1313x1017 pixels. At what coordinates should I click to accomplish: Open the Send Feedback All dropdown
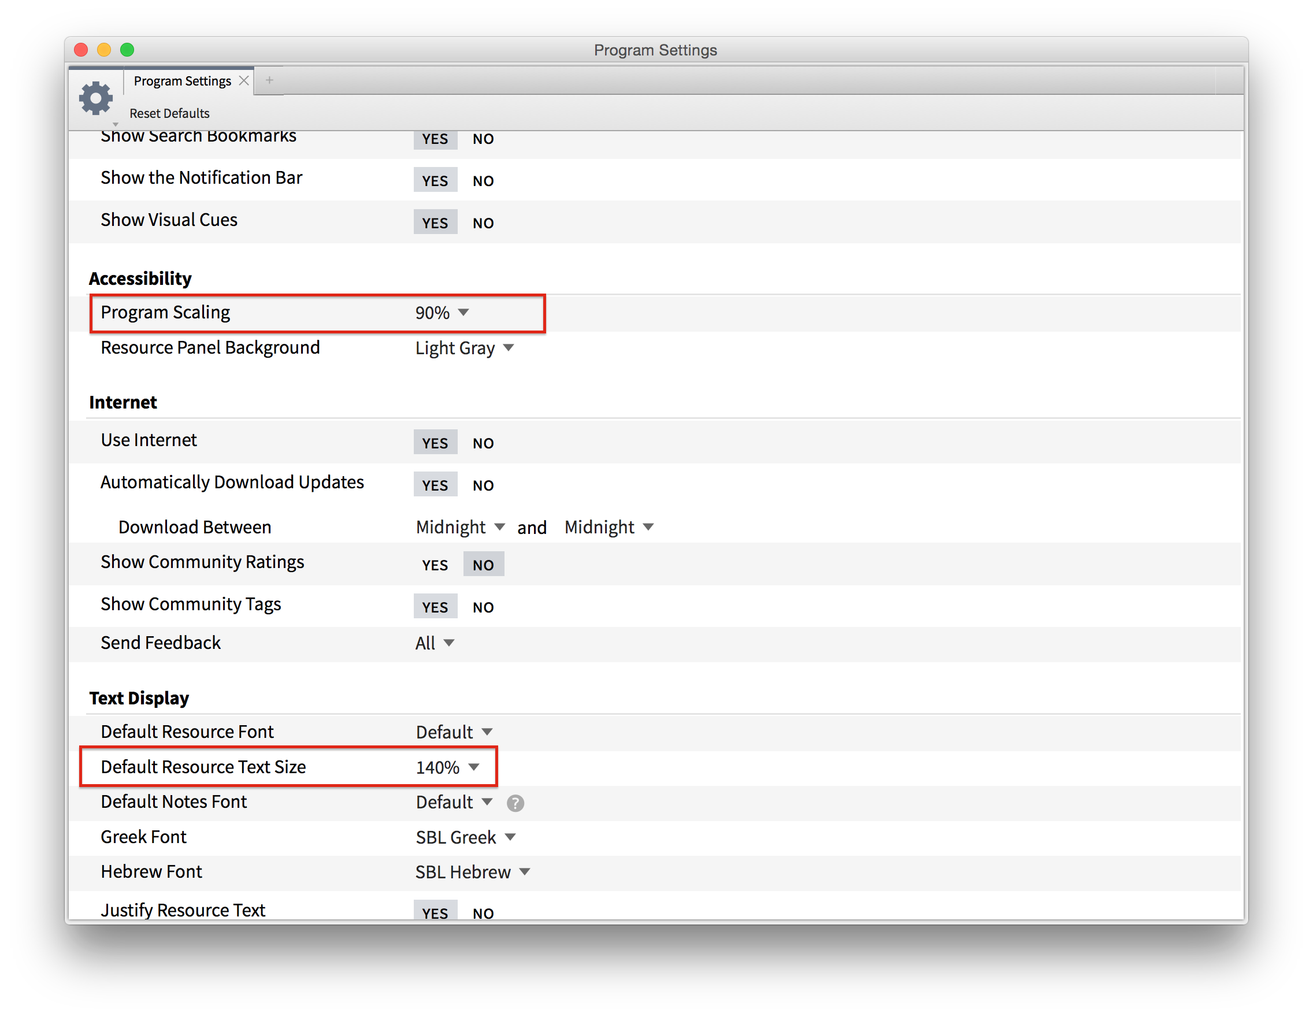point(434,643)
